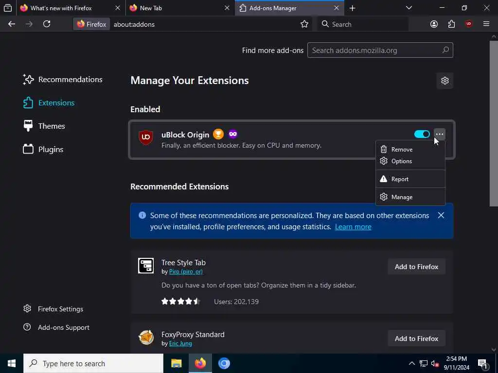Open Plugins category in sidebar
Screen dimensions: 498x373
[x=43, y=150]
